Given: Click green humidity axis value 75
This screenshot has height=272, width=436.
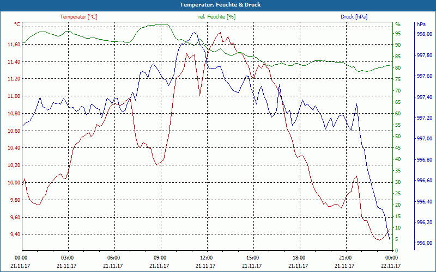Looking at the screenshot, I should pos(398,79).
